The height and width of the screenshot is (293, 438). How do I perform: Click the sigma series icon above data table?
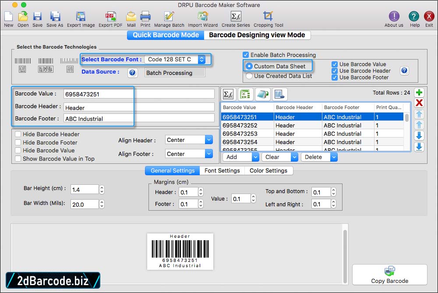click(x=228, y=95)
